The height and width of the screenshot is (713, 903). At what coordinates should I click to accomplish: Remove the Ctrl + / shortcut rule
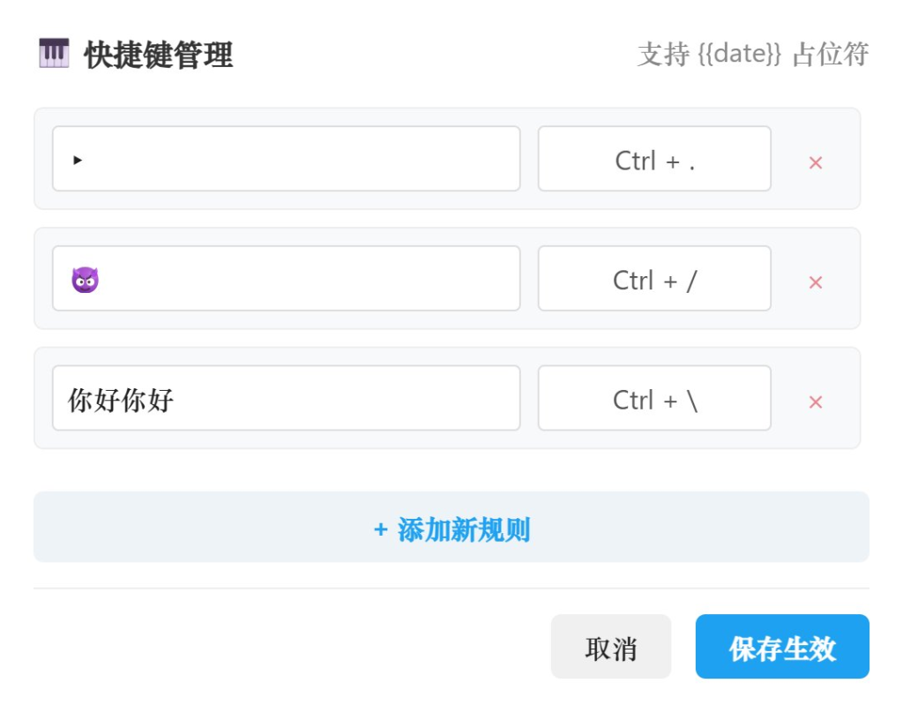coord(816,282)
